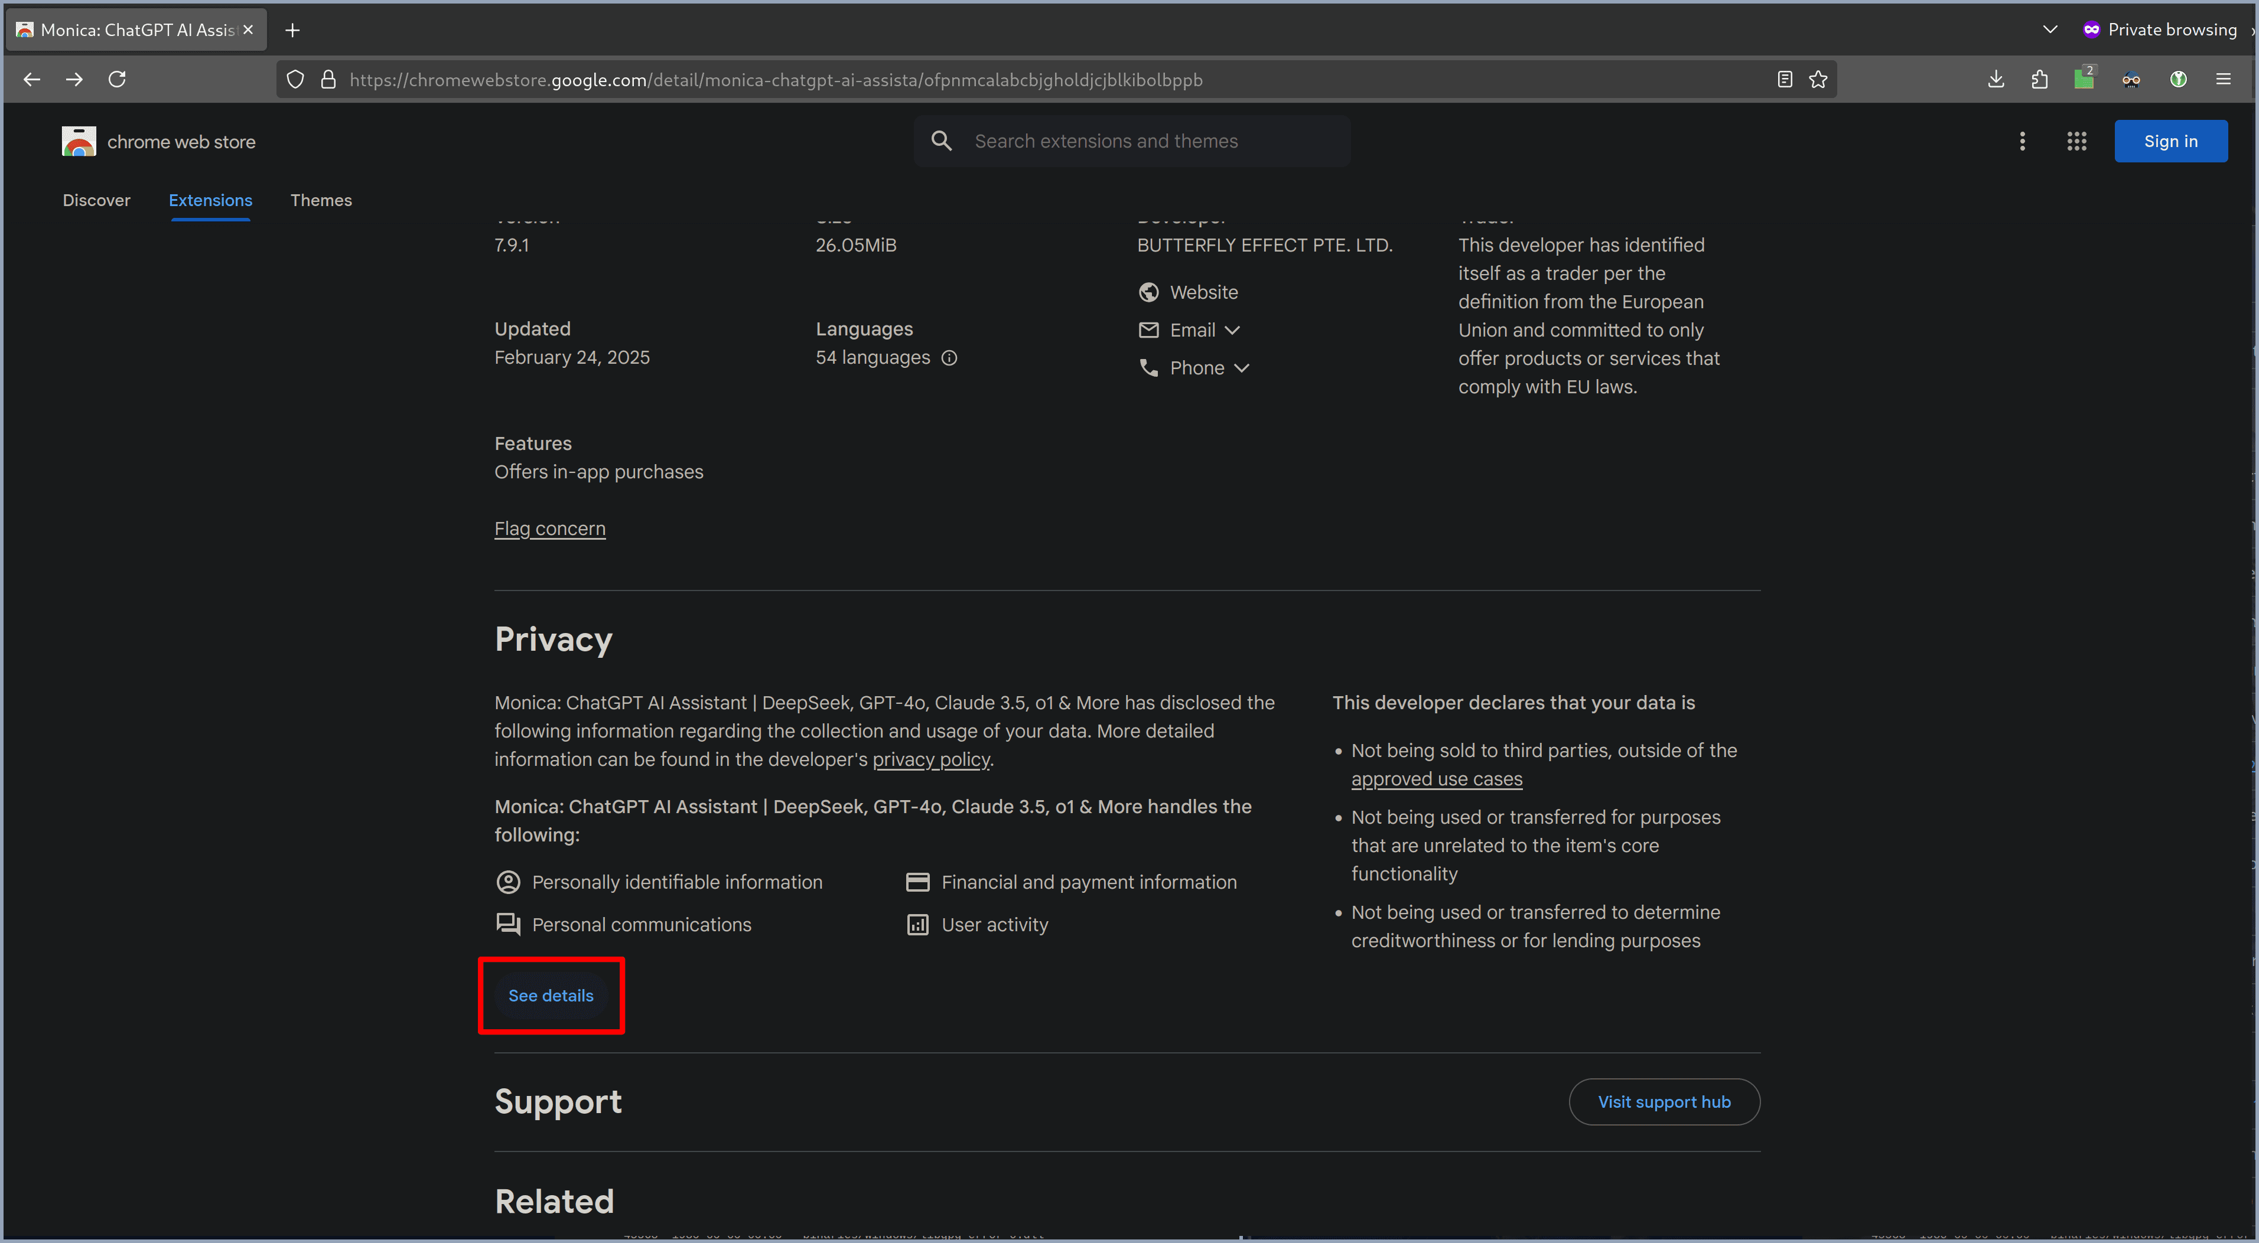Click the address bar URL
The image size is (2259, 1243).
click(776, 80)
